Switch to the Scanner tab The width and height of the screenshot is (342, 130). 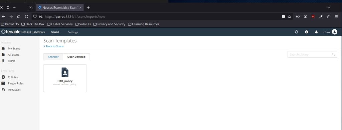53,57
